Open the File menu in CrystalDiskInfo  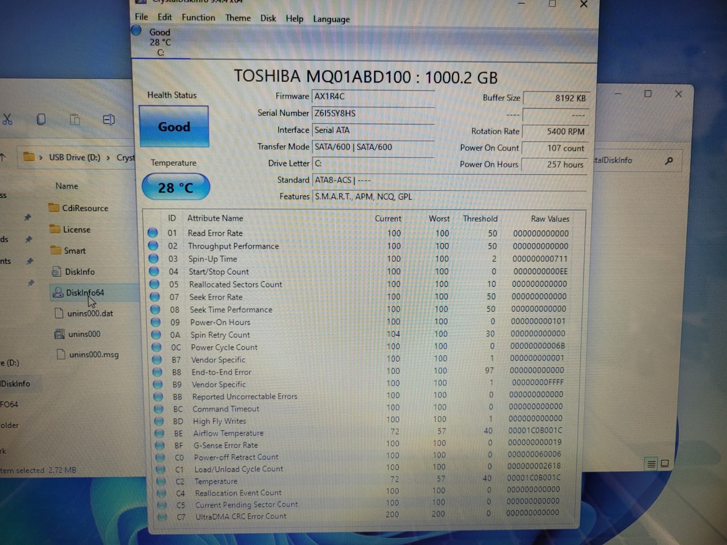coord(141,17)
